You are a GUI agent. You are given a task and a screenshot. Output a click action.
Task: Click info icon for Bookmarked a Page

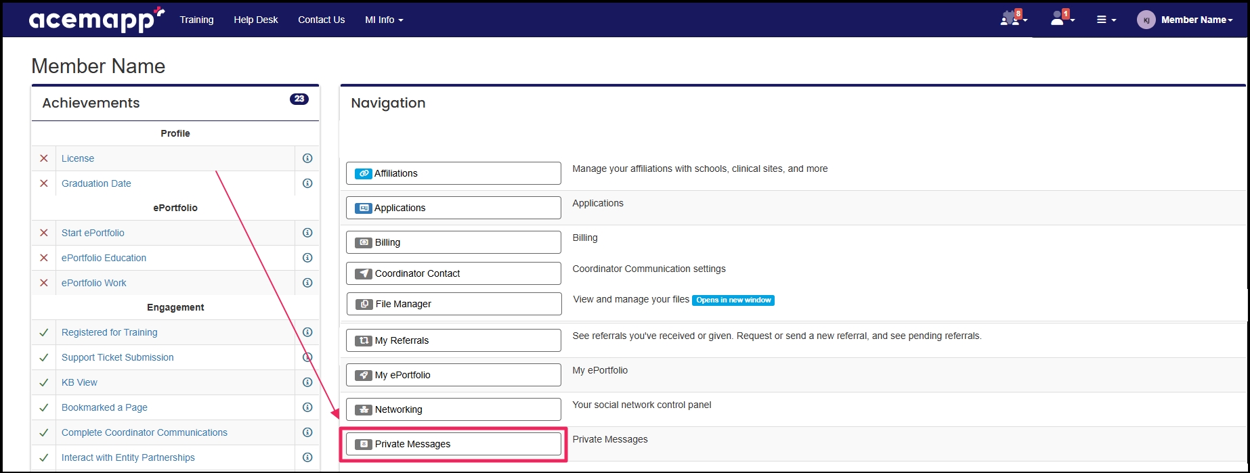click(x=307, y=407)
